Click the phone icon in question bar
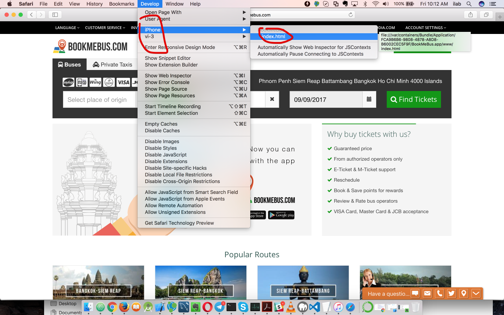Image resolution: width=504 pixels, height=315 pixels. (x=440, y=293)
